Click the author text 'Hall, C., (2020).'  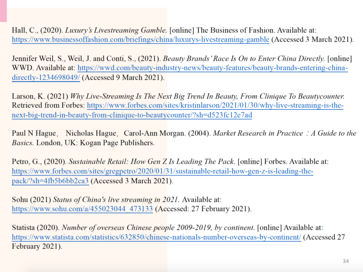(x=38, y=30)
